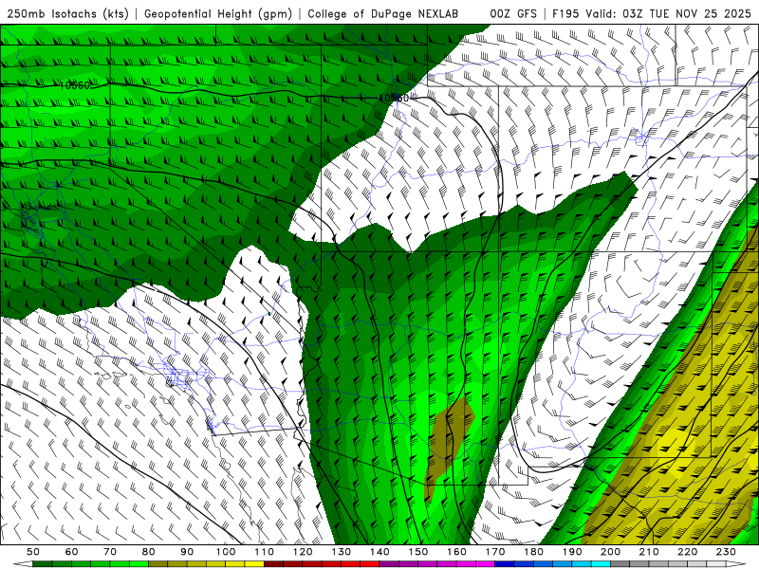The image size is (759, 569).
Task: Click the 200 value on the color scale
Action: (x=611, y=552)
